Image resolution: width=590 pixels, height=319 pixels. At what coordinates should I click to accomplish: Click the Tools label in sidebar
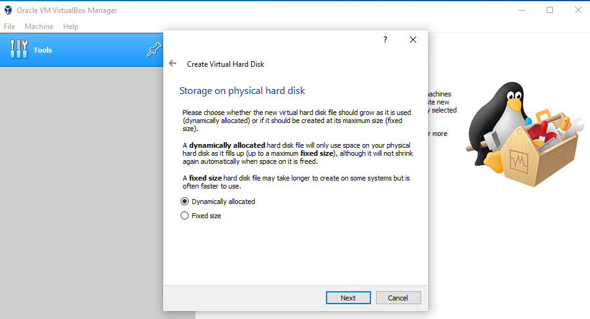point(43,50)
